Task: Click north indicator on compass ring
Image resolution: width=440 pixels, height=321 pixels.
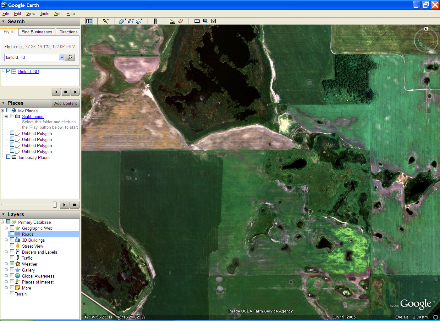Action: coord(426,29)
